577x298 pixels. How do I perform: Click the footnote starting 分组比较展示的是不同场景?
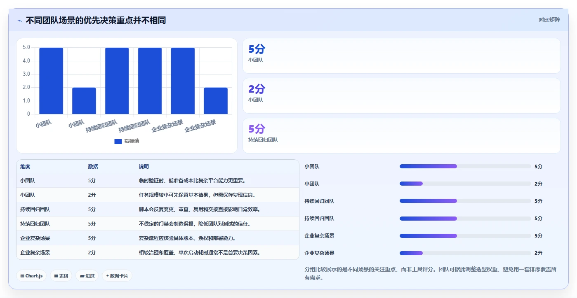coord(431,273)
